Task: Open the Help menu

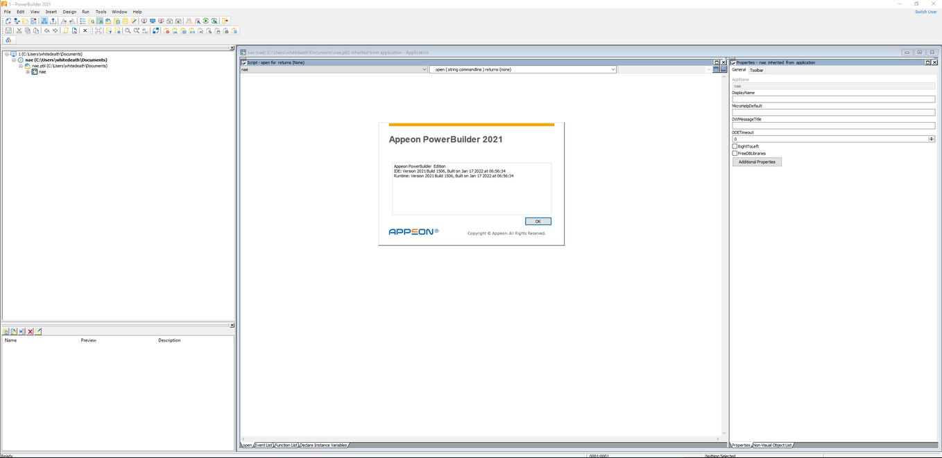Action: [137, 12]
